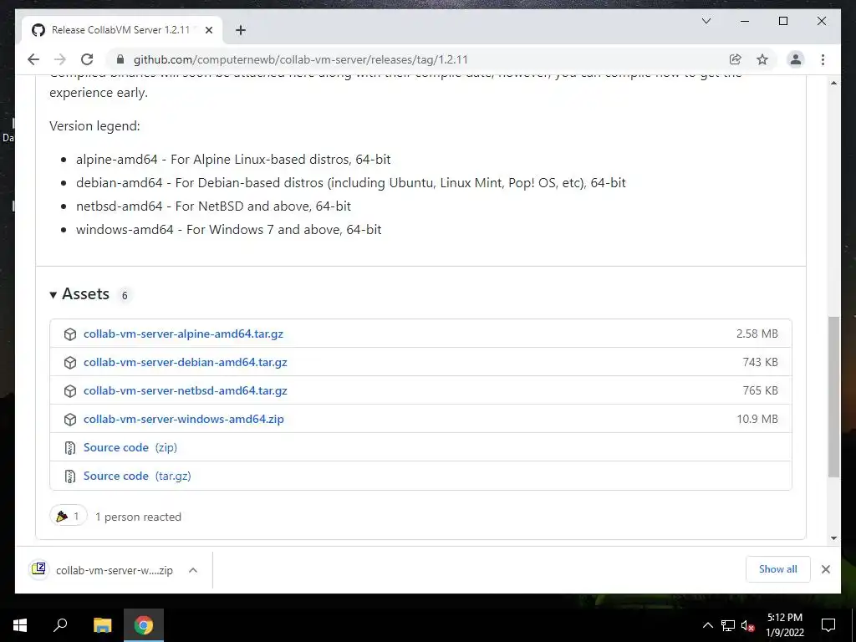Show all downloads
This screenshot has height=642, width=856.
pyautogui.click(x=777, y=568)
